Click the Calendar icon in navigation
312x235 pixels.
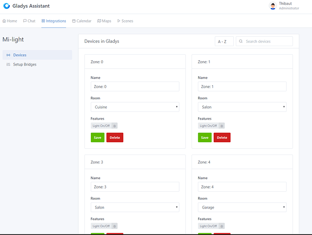click(x=74, y=21)
